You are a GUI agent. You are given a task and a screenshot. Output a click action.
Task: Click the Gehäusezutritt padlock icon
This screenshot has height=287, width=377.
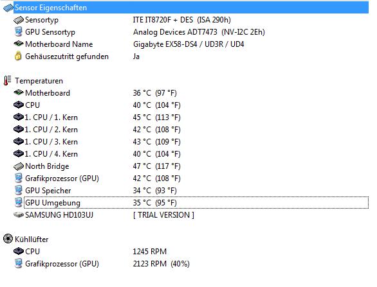click(x=18, y=56)
